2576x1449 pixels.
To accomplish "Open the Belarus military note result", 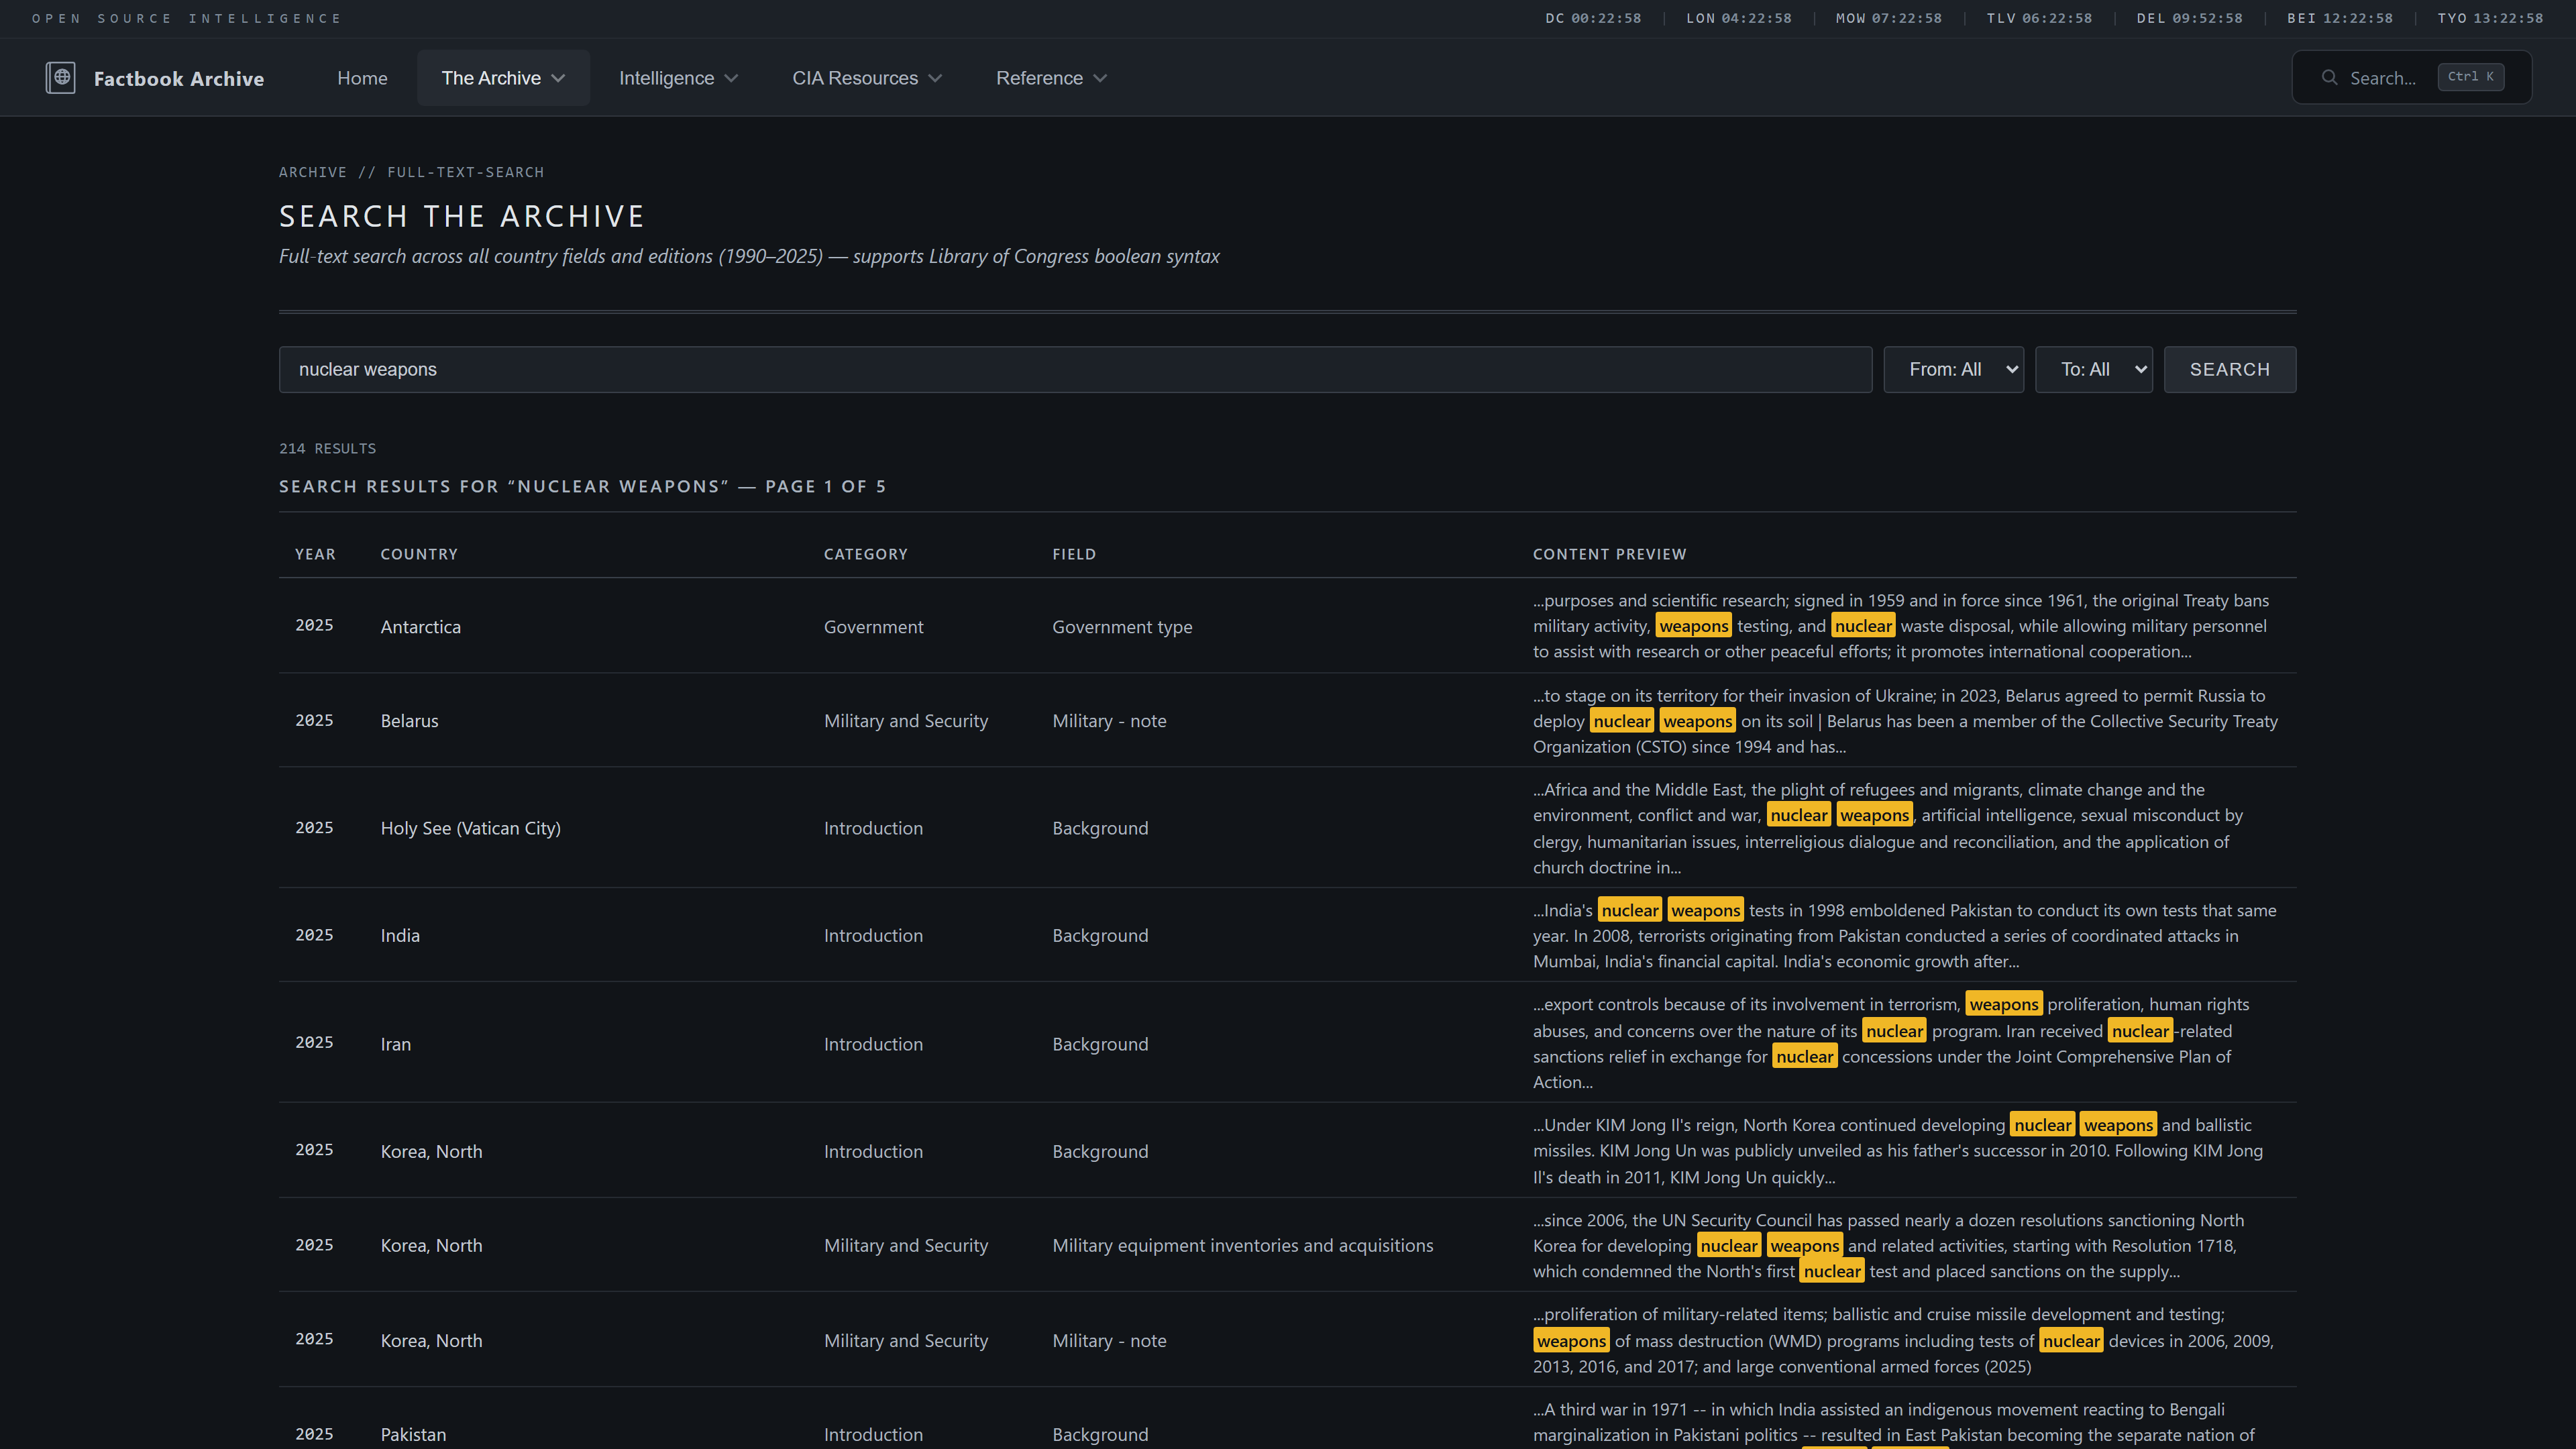I will point(410,720).
